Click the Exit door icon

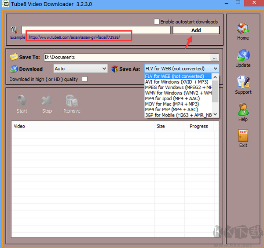point(243,135)
